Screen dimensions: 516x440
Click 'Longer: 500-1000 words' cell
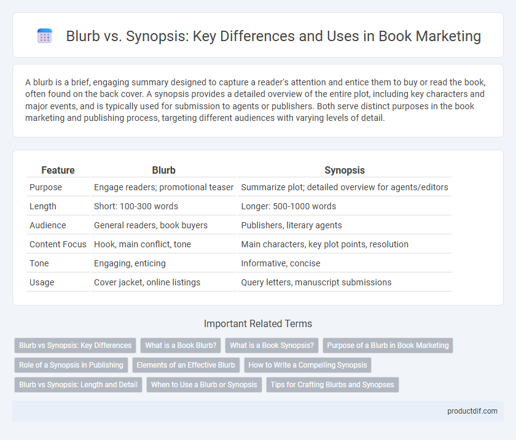click(345, 206)
